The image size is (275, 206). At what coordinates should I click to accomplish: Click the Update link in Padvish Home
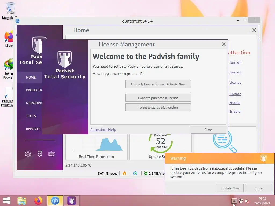click(235, 94)
